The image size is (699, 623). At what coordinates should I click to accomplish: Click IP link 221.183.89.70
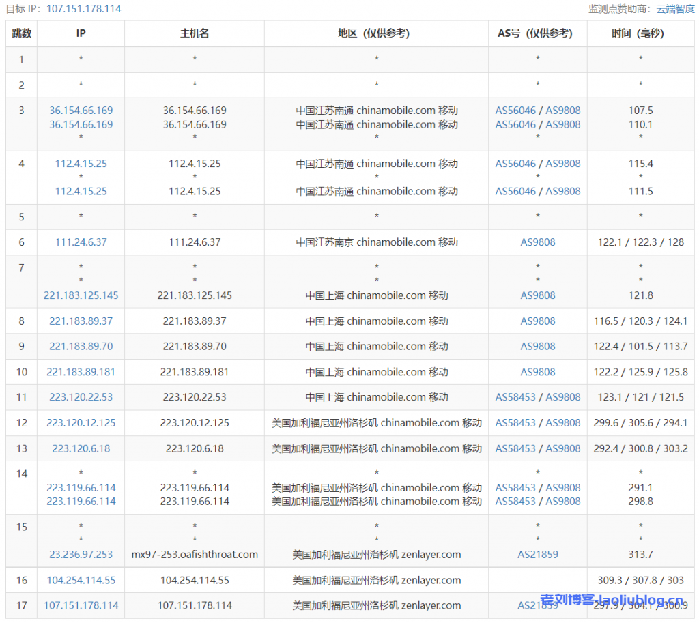click(81, 346)
